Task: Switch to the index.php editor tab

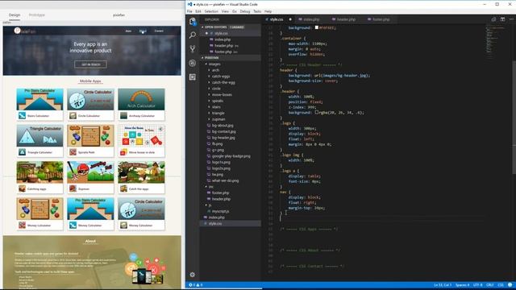Action: coord(311,19)
